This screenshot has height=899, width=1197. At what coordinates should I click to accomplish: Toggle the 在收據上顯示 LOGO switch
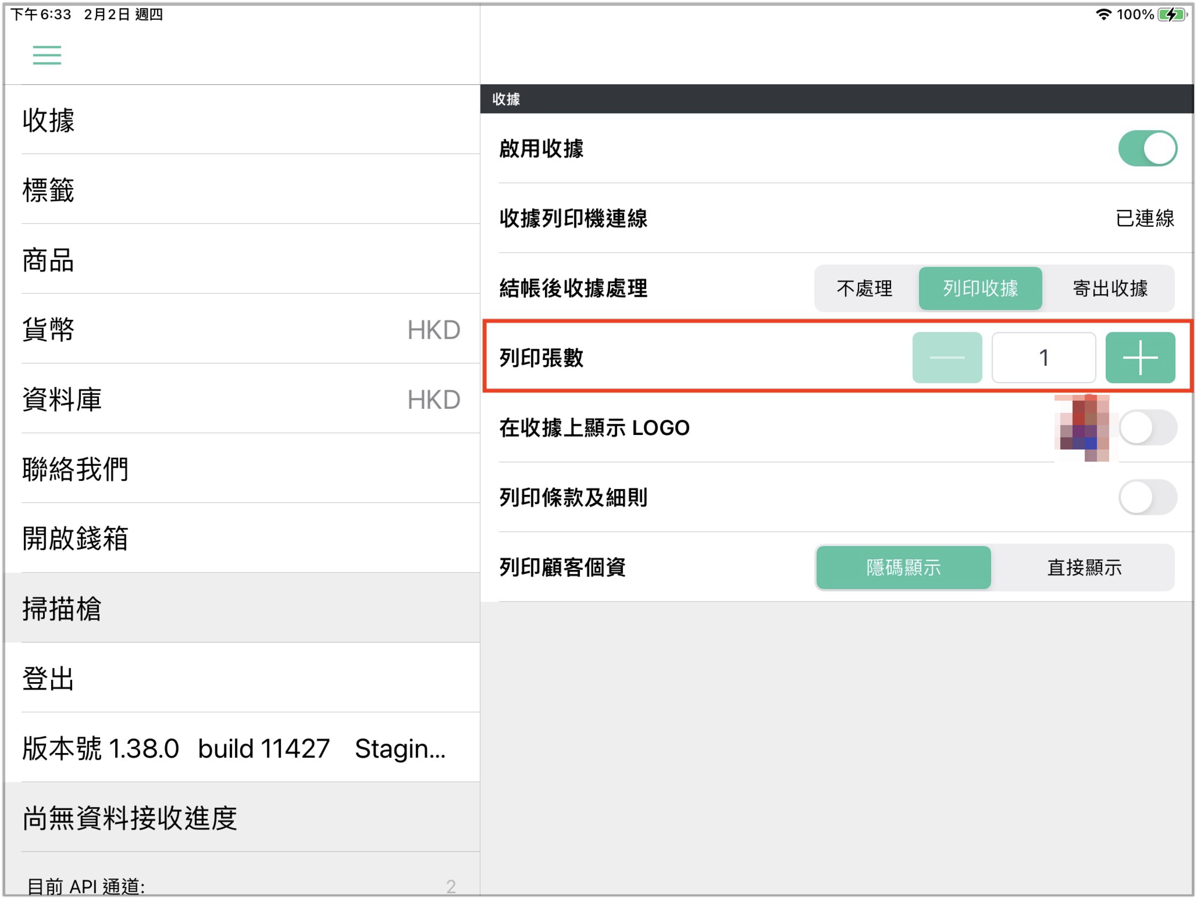click(1147, 427)
